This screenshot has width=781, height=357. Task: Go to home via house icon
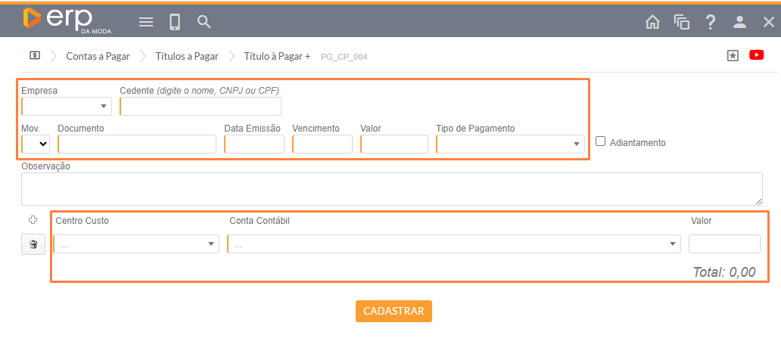[x=652, y=22]
